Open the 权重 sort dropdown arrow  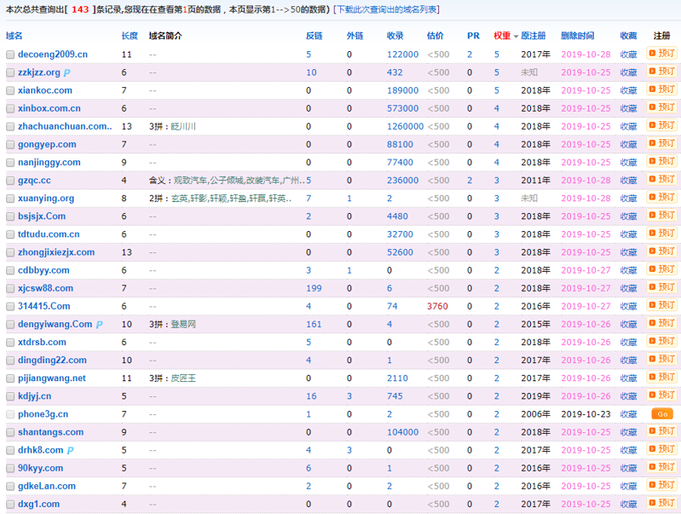(x=516, y=37)
